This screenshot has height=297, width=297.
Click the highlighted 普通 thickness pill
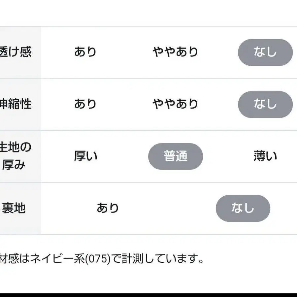pos(176,156)
